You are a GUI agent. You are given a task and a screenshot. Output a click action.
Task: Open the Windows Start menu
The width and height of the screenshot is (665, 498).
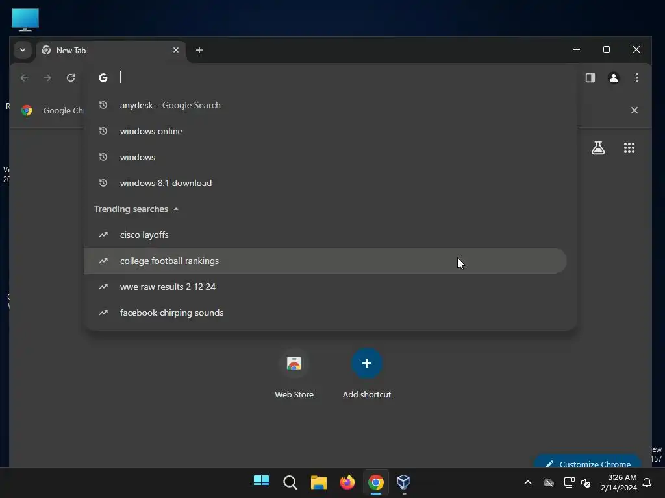pyautogui.click(x=261, y=482)
